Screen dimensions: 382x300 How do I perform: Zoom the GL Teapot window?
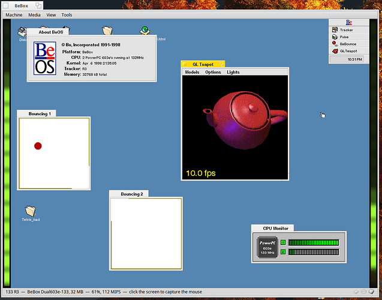(221, 64)
